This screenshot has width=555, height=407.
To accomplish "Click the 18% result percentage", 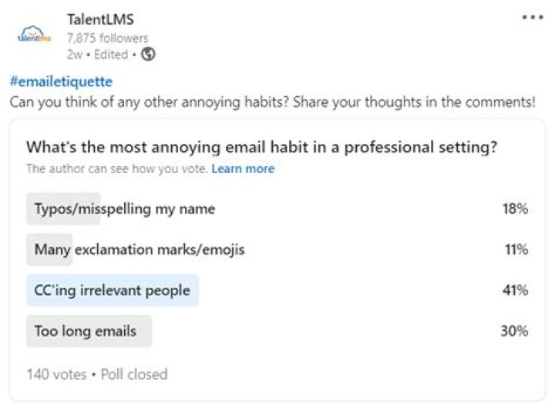I will [514, 209].
